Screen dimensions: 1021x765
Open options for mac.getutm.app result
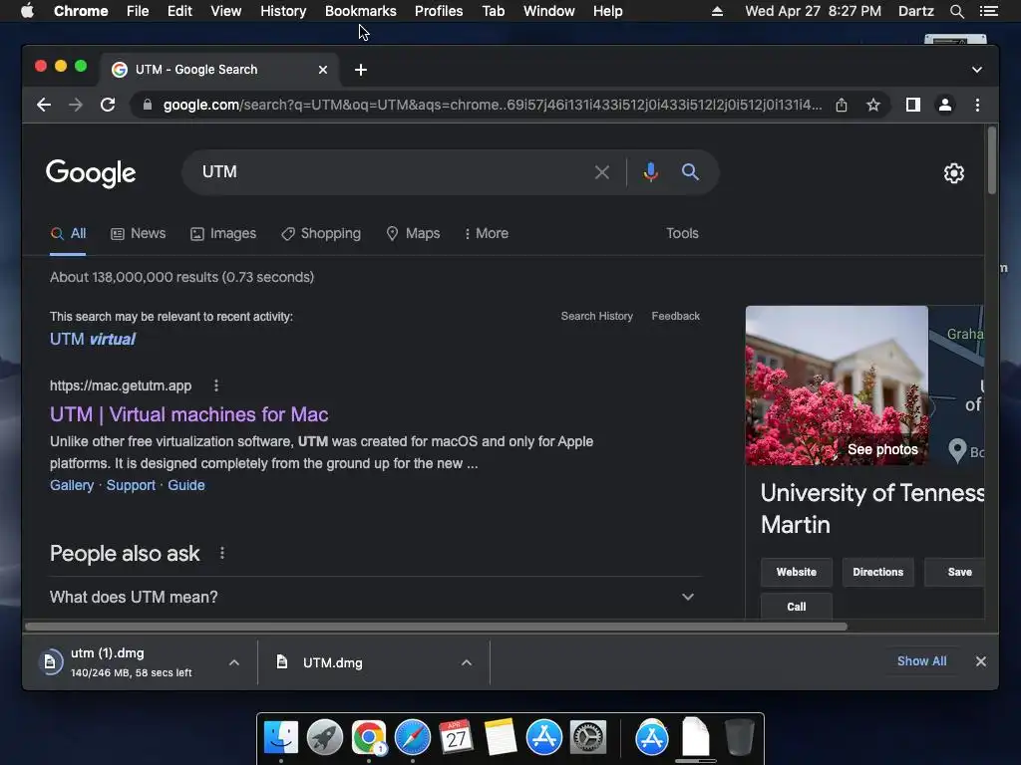point(216,385)
